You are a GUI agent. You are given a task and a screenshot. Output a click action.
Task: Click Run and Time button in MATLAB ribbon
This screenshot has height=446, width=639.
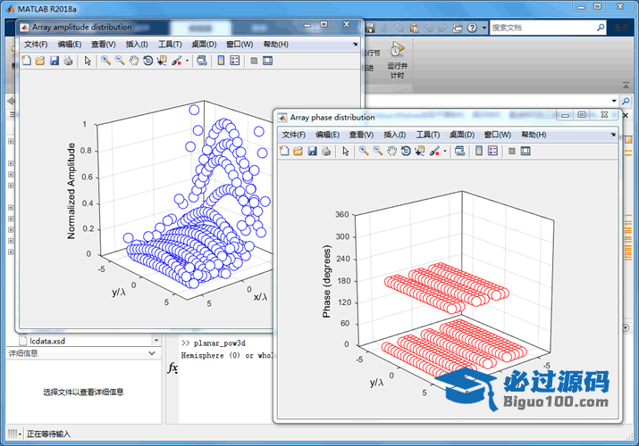pyautogui.click(x=398, y=60)
